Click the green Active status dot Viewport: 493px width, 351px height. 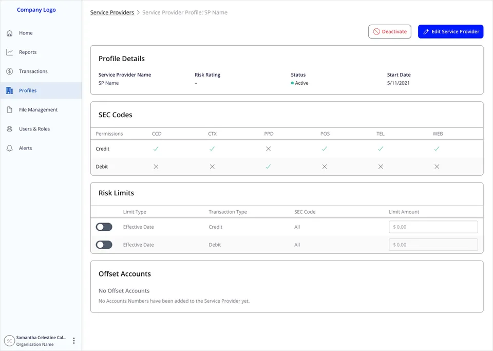click(x=292, y=83)
